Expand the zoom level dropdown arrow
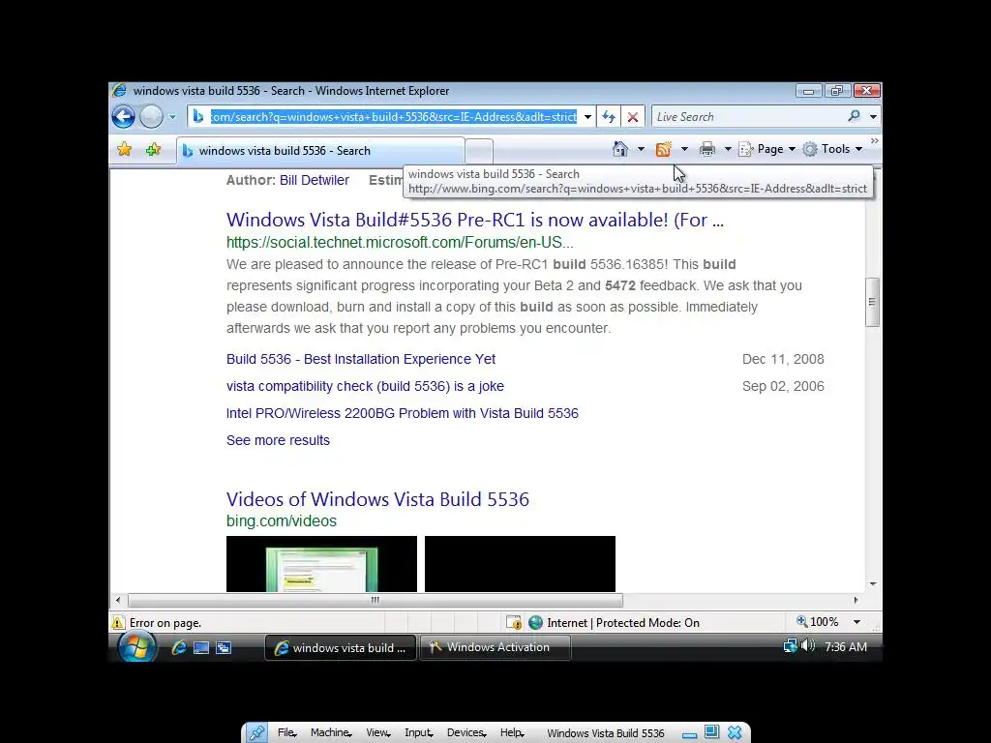This screenshot has width=991, height=743. click(857, 622)
